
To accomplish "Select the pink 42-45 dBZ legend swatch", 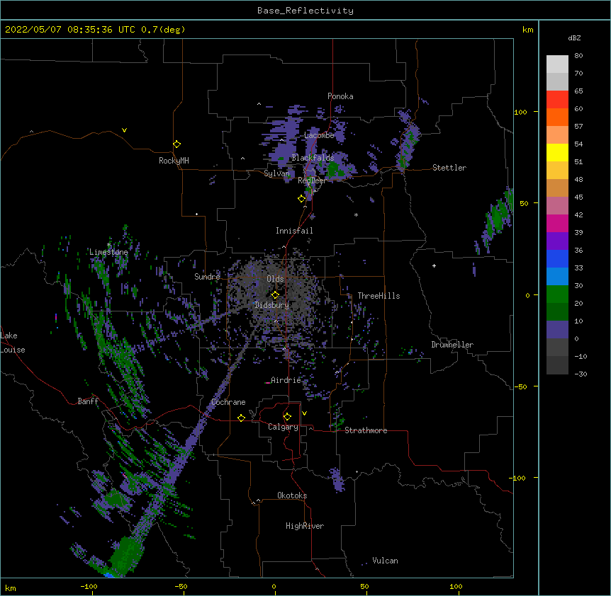I will (x=557, y=206).
